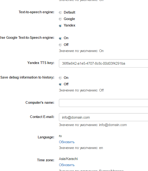
Task: Edit the Contact E-mail field
Action: (104, 117)
